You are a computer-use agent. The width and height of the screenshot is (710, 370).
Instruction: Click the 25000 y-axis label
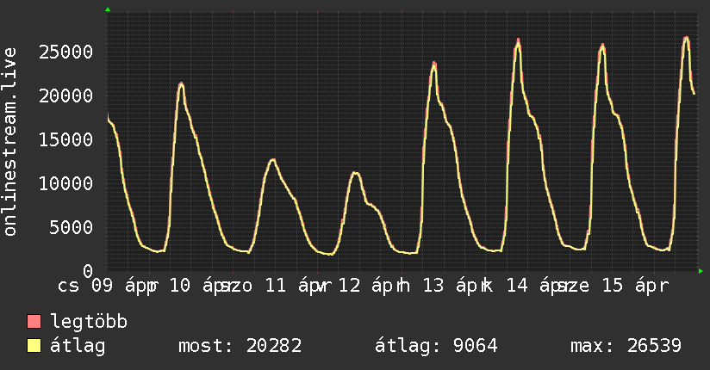(66, 52)
